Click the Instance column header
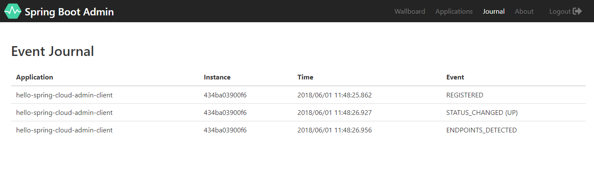The width and height of the screenshot is (594, 173). point(217,77)
